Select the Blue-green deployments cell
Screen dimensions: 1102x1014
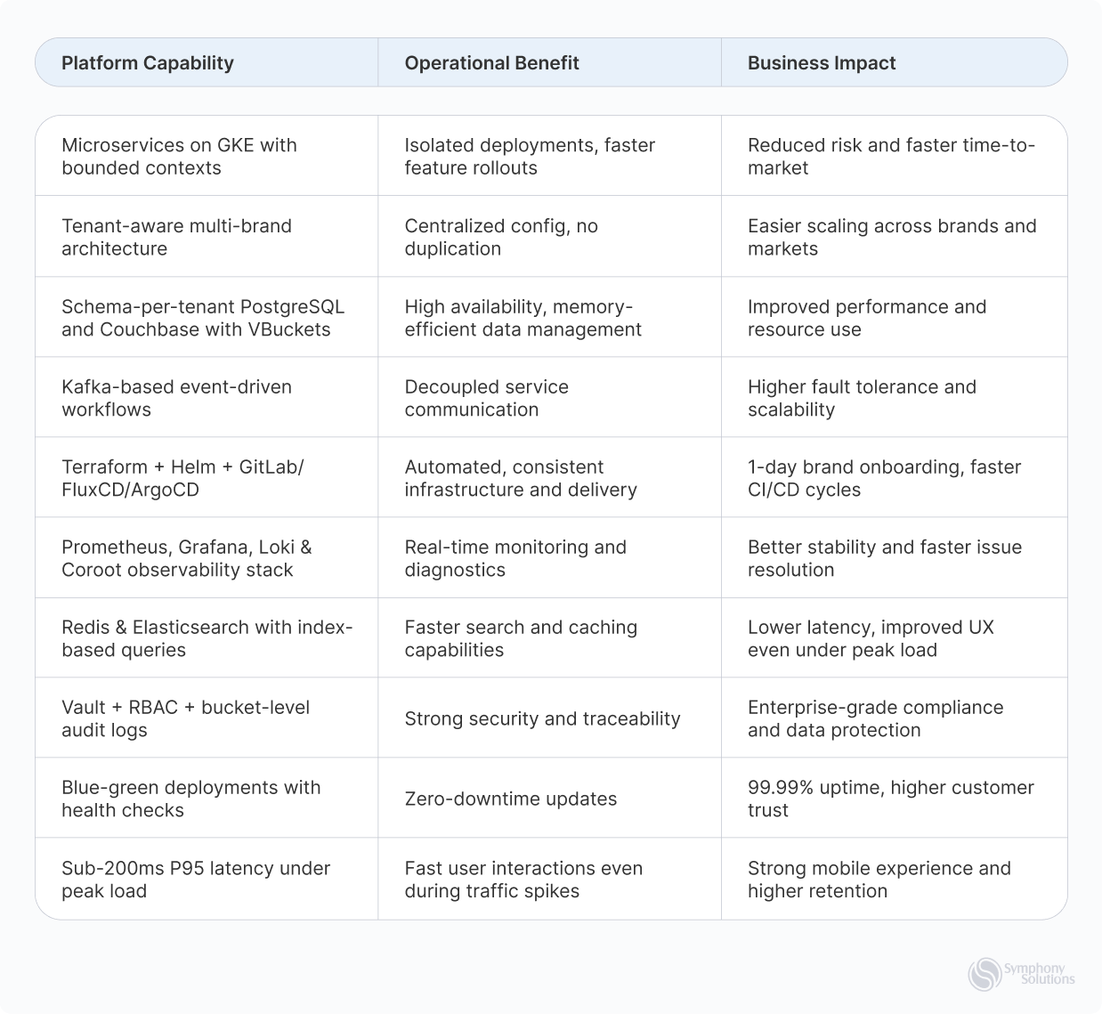coord(207,798)
